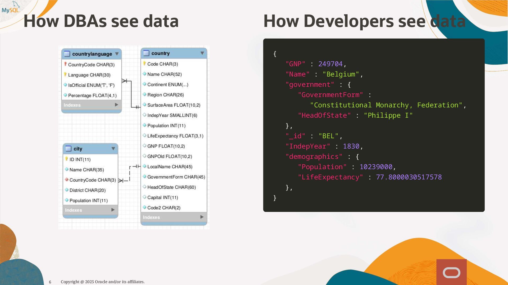Click the ID INT(11) key icon
The image size is (508, 285).
pyautogui.click(x=67, y=159)
